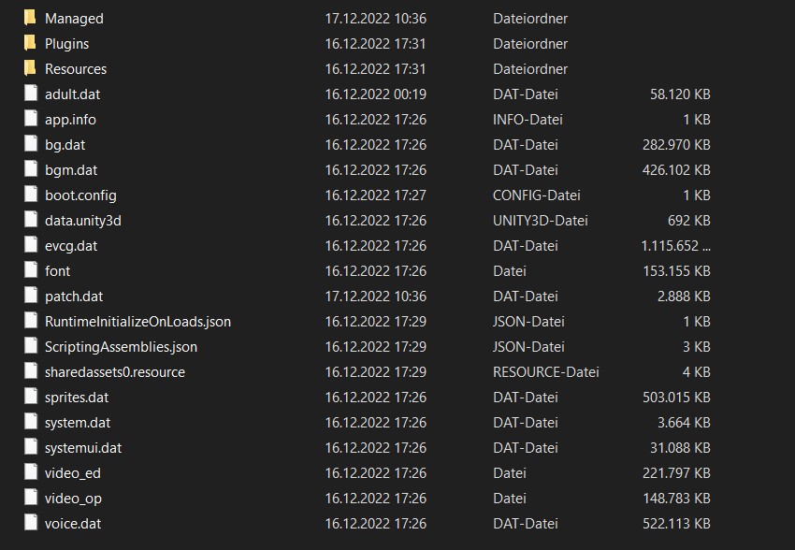This screenshot has width=795, height=550.
Task: Select the app.info file name
Action: coord(70,119)
